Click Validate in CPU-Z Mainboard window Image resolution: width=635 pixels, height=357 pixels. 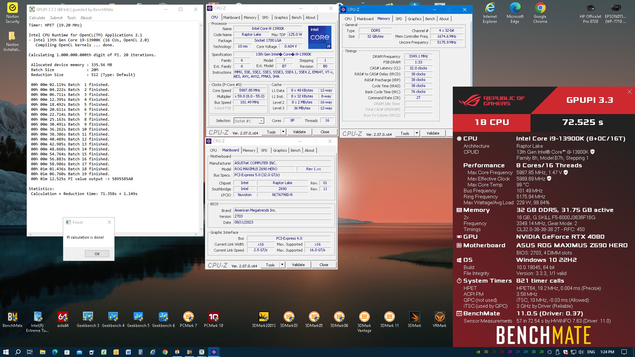tap(298, 265)
